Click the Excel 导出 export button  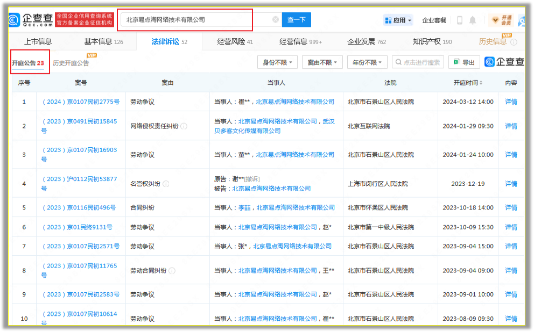(464, 62)
